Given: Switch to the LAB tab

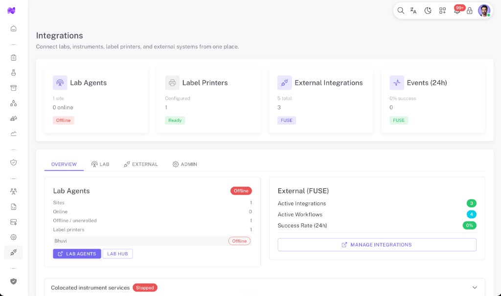Looking at the screenshot, I should pos(100,164).
